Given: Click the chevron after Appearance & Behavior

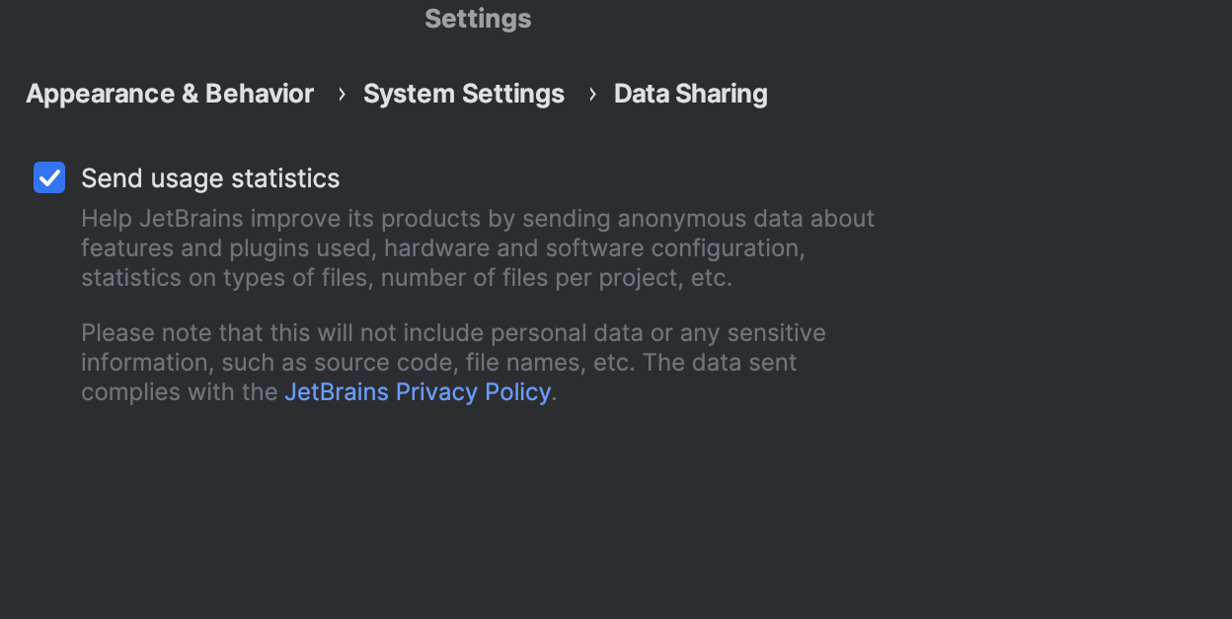Looking at the screenshot, I should 341,94.
